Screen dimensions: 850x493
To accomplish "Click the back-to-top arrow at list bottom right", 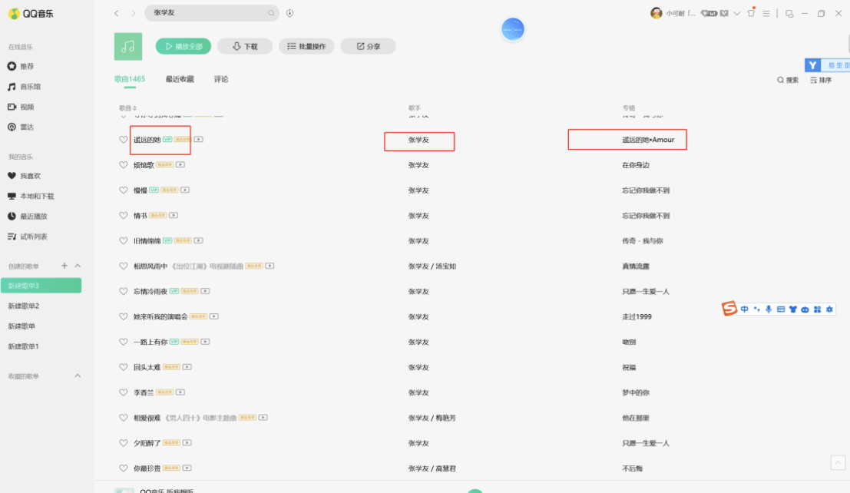I will point(838,462).
